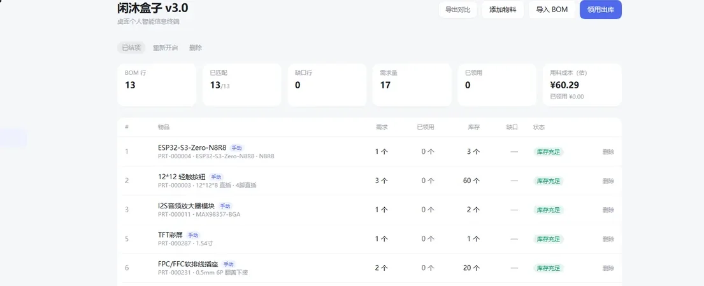Delete the TFT彩屏 row
Viewport: 704px width, 286px height.
[x=608, y=239]
